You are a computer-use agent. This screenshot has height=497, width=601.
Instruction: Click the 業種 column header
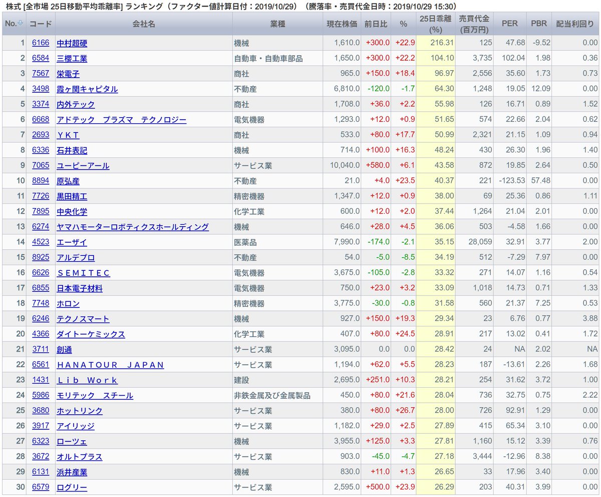277,24
